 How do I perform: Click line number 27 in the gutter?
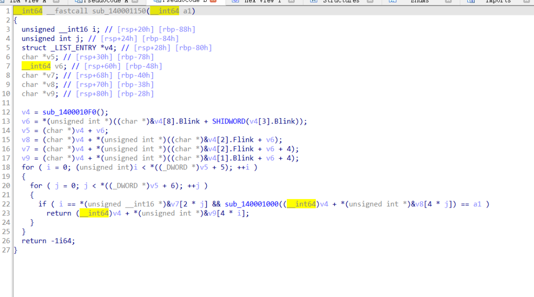tap(6, 250)
